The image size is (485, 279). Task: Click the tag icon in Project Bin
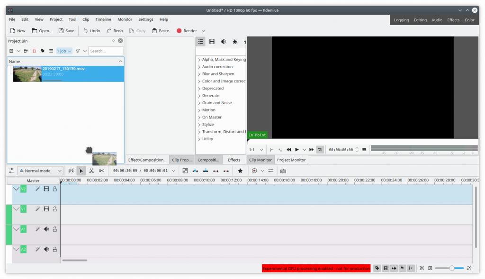click(x=43, y=51)
